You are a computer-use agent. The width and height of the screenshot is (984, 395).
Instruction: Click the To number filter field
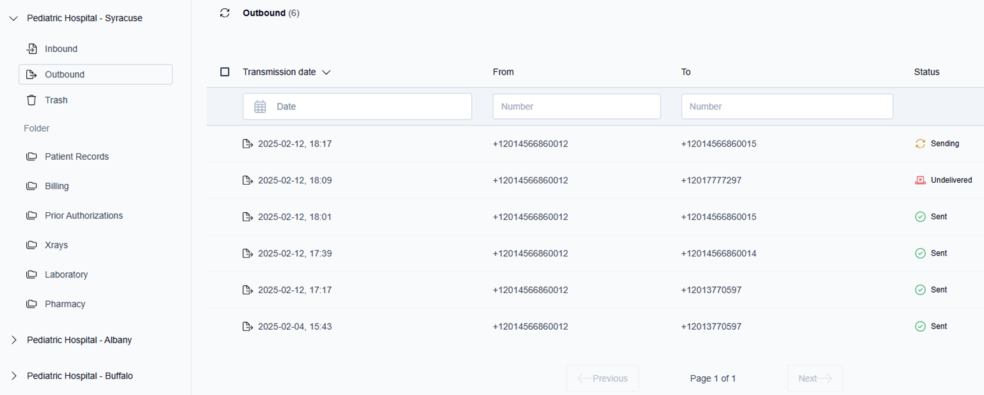point(786,107)
